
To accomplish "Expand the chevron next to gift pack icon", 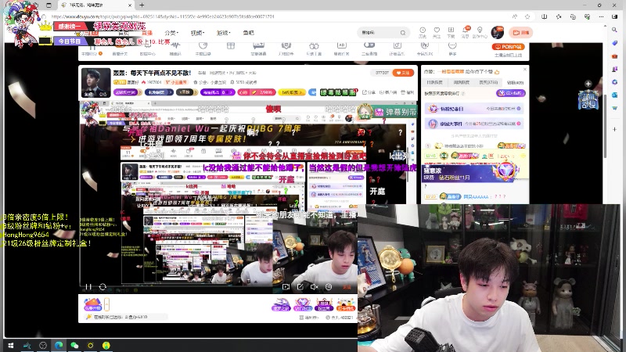I will [x=106, y=305].
